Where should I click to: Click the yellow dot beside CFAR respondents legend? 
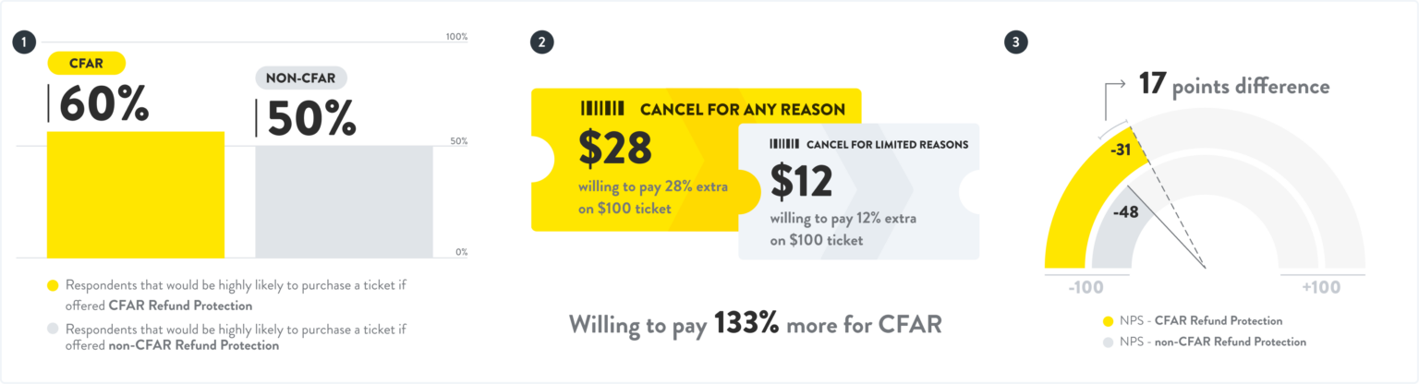point(53,286)
